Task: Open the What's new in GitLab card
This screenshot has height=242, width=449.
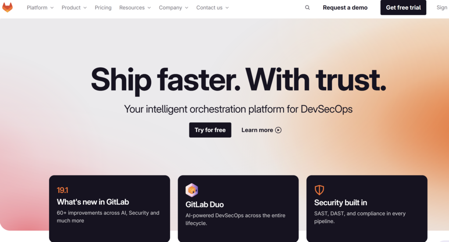Action: [x=109, y=209]
